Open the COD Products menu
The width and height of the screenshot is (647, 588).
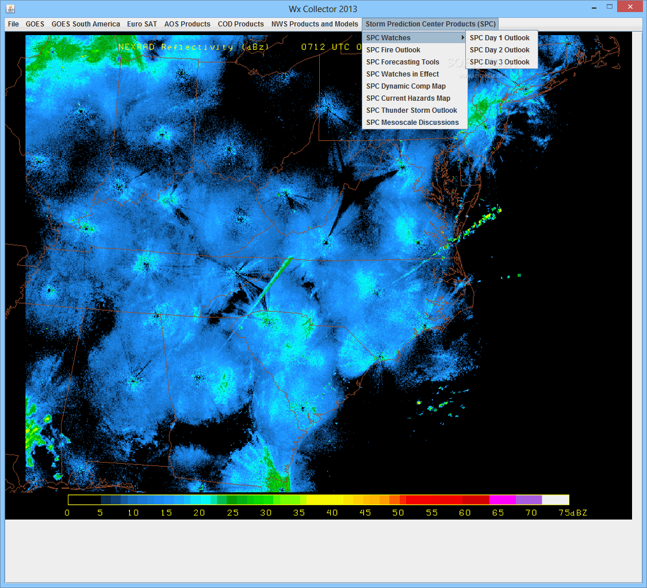click(240, 24)
